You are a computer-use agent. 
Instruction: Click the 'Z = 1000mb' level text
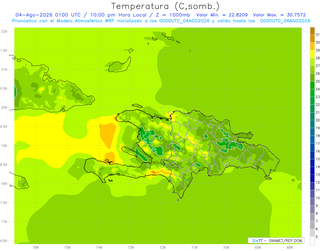[173, 15]
